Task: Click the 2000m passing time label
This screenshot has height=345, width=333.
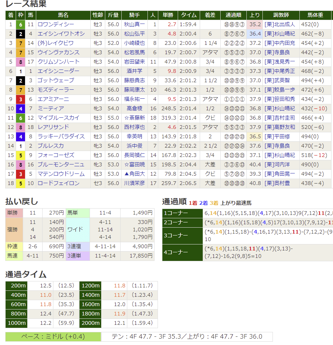Action: (90, 323)
